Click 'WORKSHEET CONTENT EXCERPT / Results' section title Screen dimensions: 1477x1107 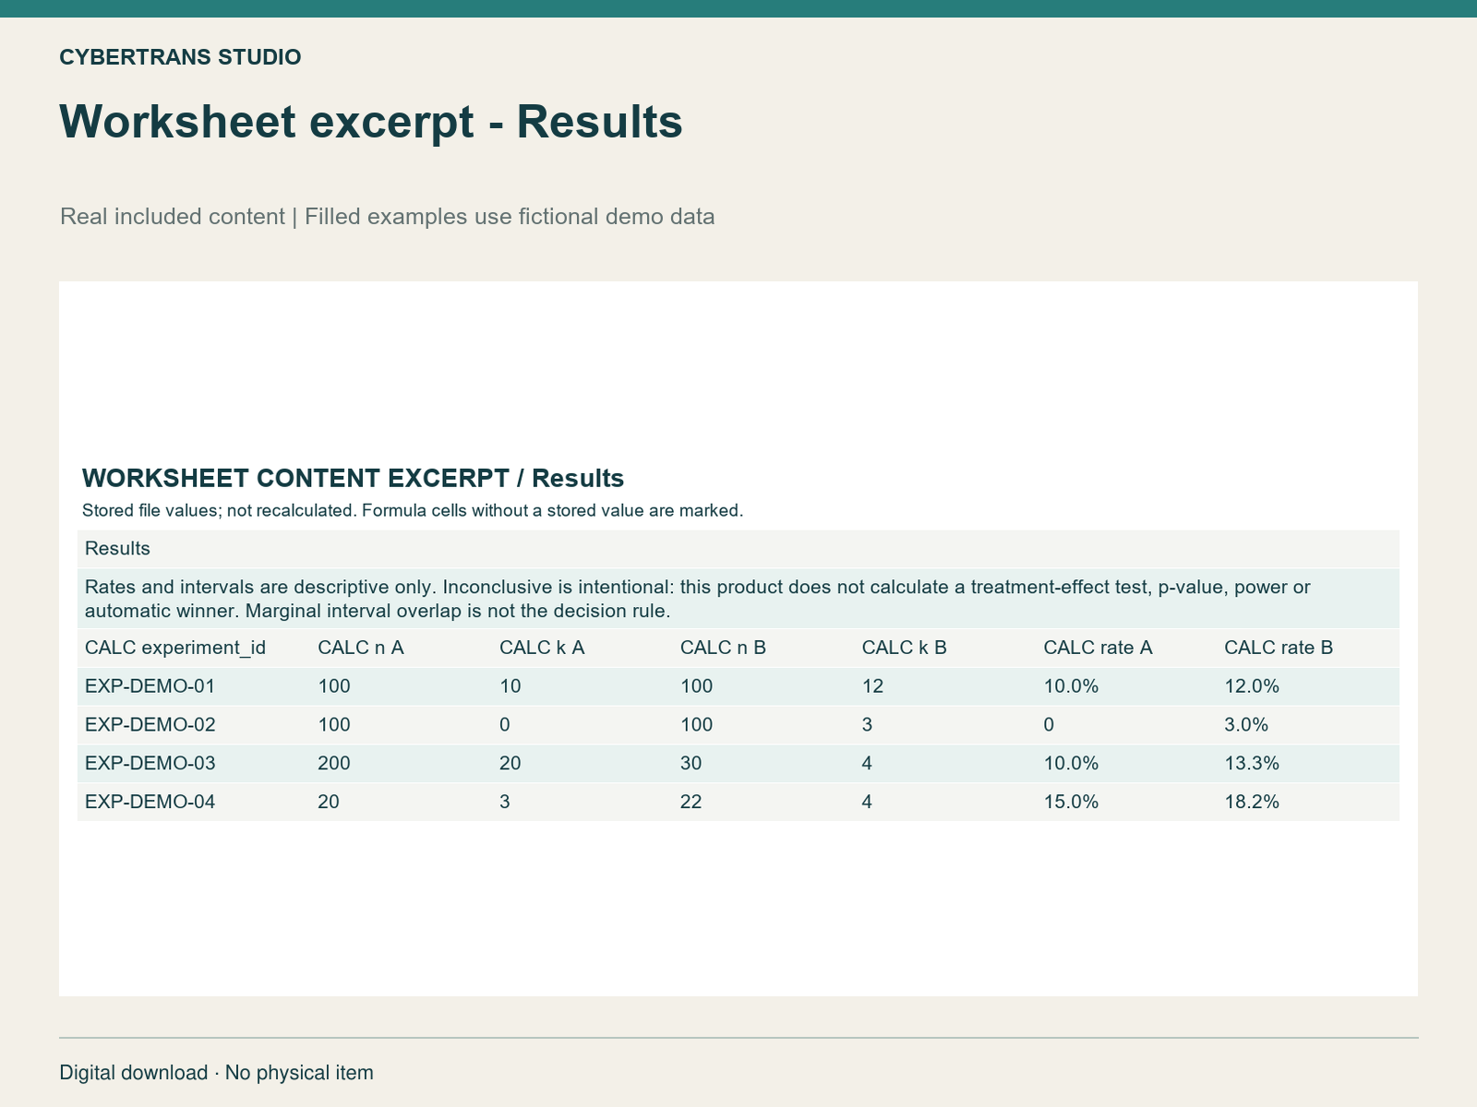[353, 478]
